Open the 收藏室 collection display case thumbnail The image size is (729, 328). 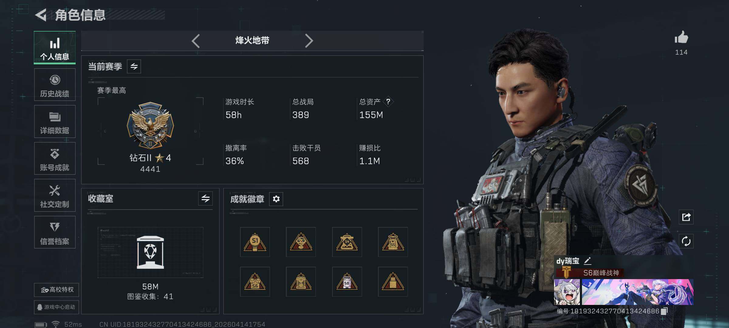coord(150,252)
